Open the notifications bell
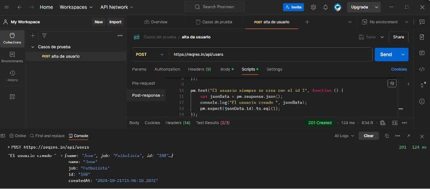 coord(325,7)
